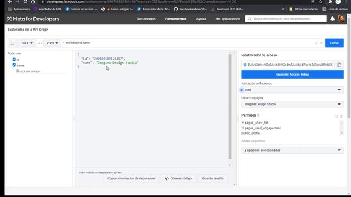
Task: Show more bookmarks with the chevron
Action: [283, 9]
